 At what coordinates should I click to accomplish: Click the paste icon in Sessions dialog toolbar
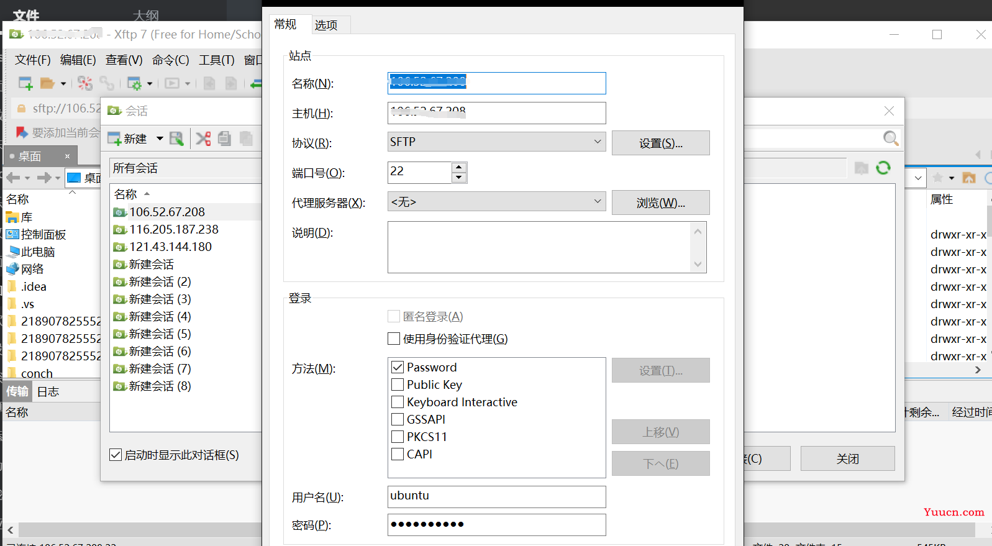[x=246, y=139]
